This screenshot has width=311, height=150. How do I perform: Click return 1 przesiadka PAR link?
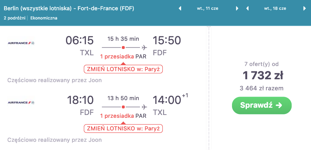(x=123, y=116)
